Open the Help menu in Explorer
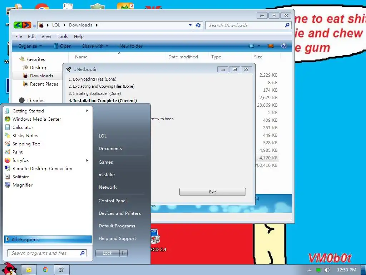Image resolution: width=366 pixels, height=275 pixels. pos(79,36)
